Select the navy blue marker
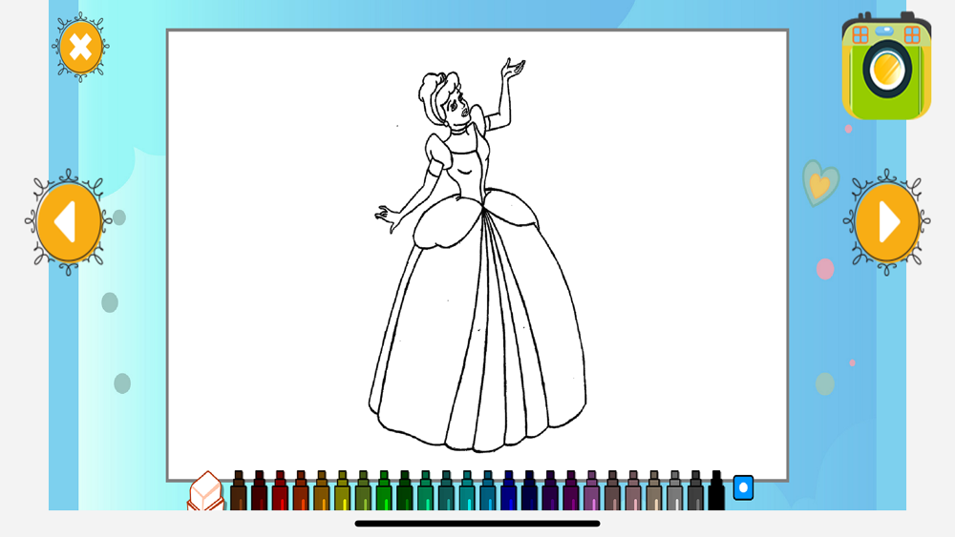Viewport: 955px width, 537px height. tap(529, 490)
